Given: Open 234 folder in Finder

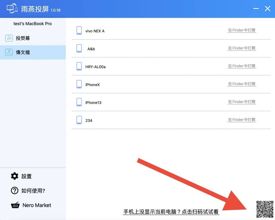Looking at the screenshot, I should click(242, 120).
